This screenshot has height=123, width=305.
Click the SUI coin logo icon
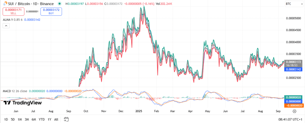4,3
